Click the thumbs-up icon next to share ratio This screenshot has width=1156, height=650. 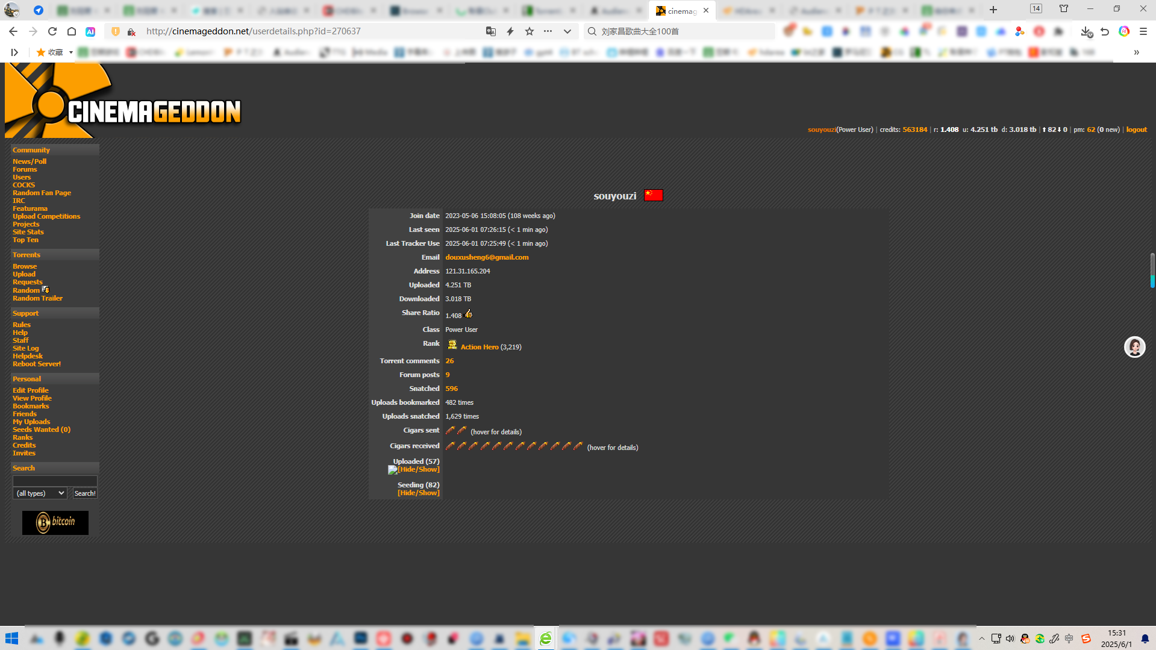(469, 314)
